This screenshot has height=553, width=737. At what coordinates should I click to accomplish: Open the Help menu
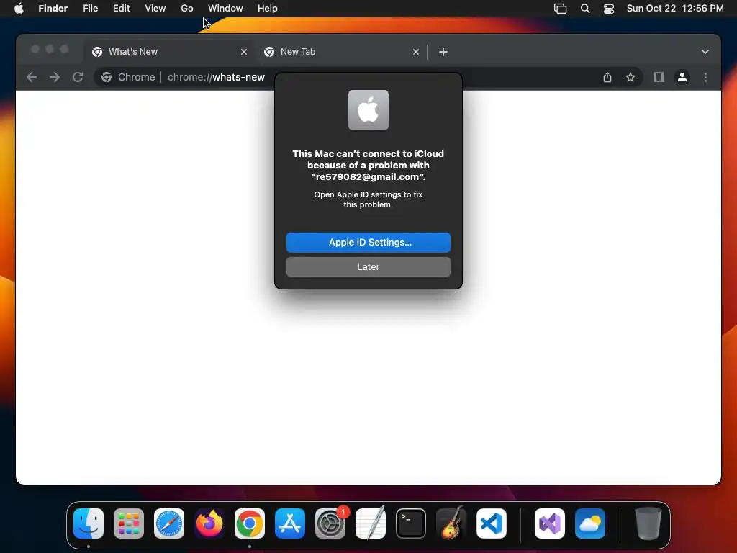point(268,9)
